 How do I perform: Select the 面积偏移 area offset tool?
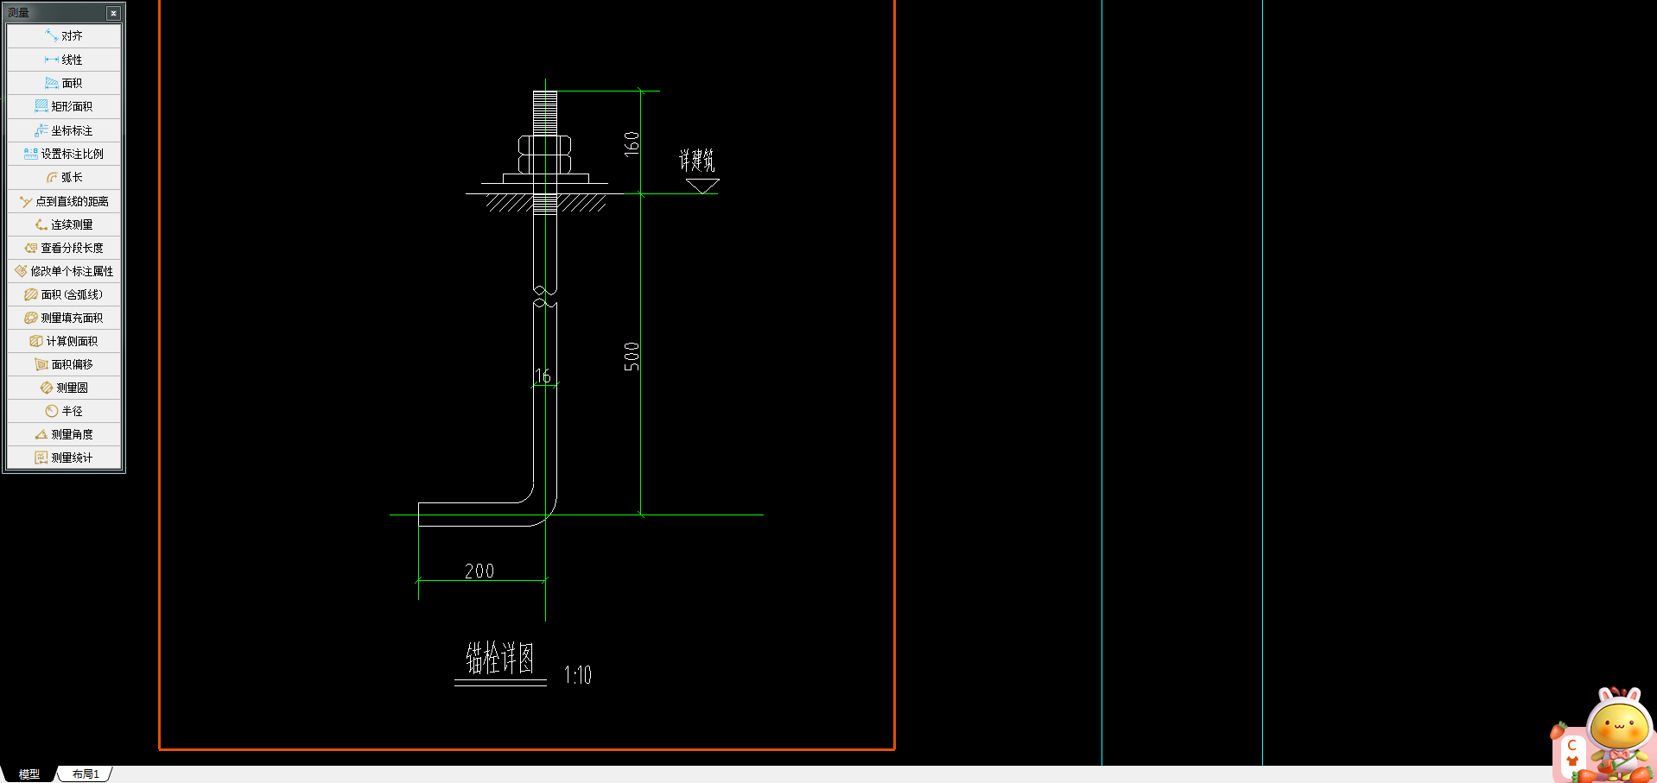coord(64,364)
